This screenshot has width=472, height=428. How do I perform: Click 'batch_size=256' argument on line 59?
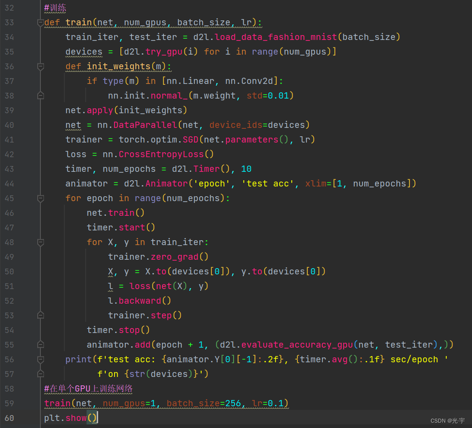(204, 403)
